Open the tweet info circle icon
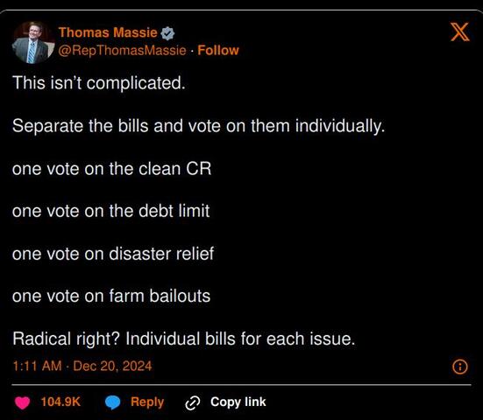483x420 pixels. [x=460, y=367]
